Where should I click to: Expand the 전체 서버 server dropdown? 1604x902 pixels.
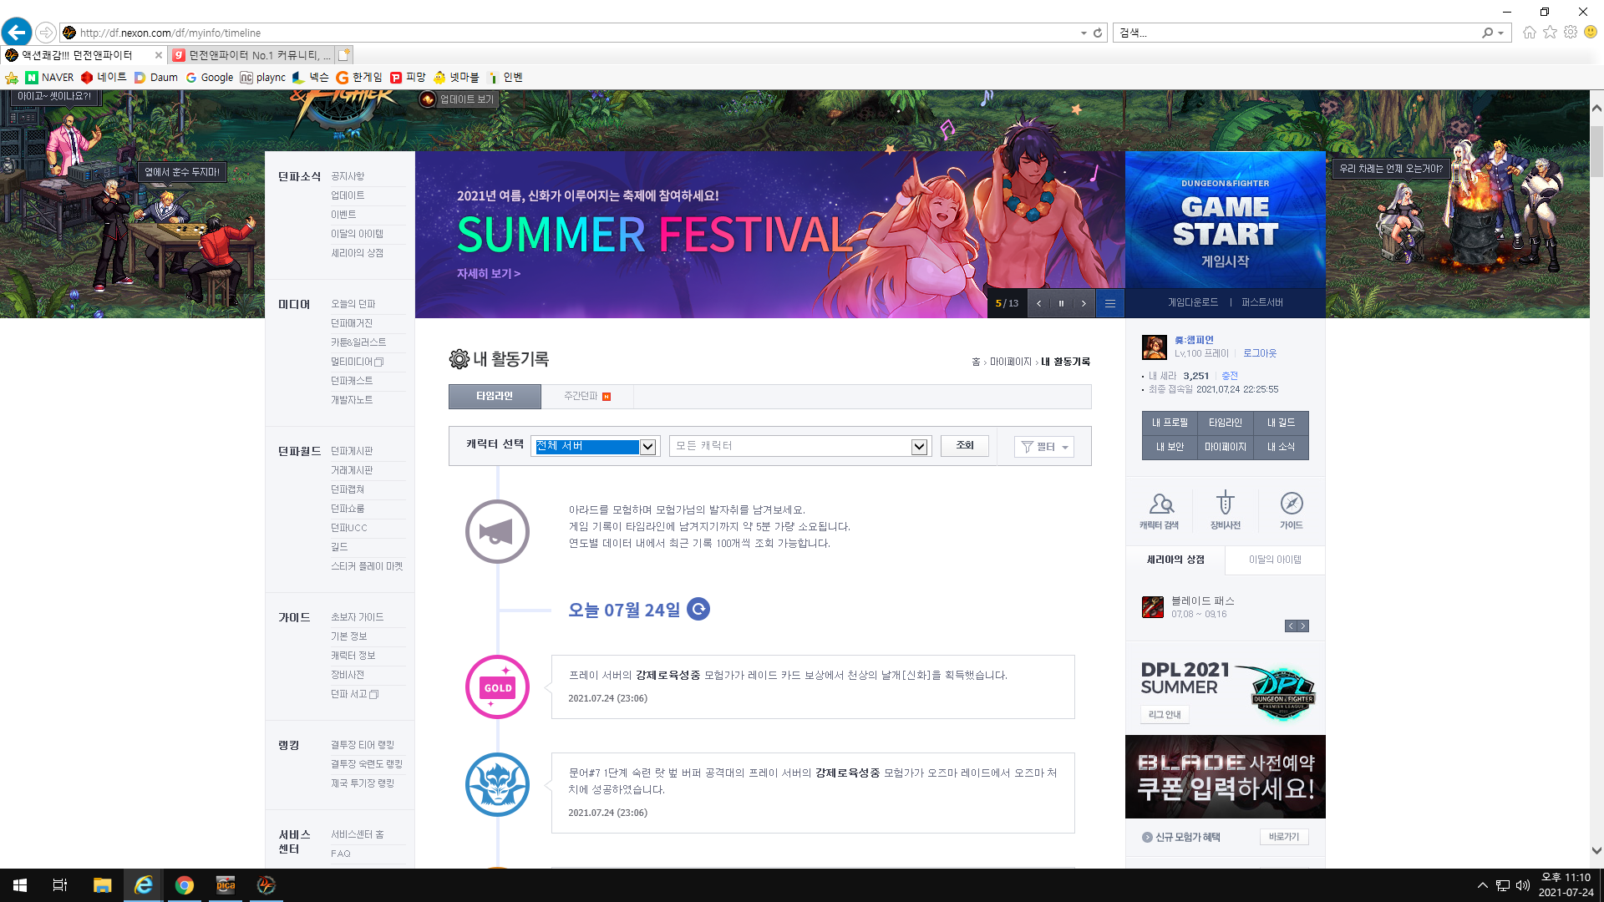point(647,446)
